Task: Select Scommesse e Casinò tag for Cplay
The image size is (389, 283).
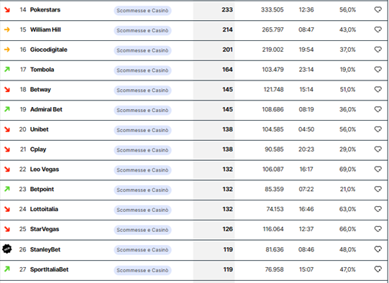Action: click(142, 150)
